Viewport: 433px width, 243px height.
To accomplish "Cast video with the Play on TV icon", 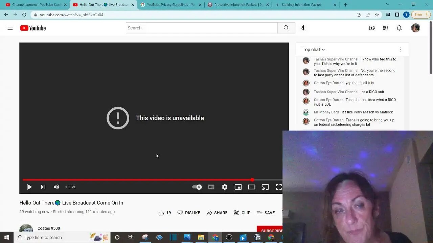I will (265, 187).
